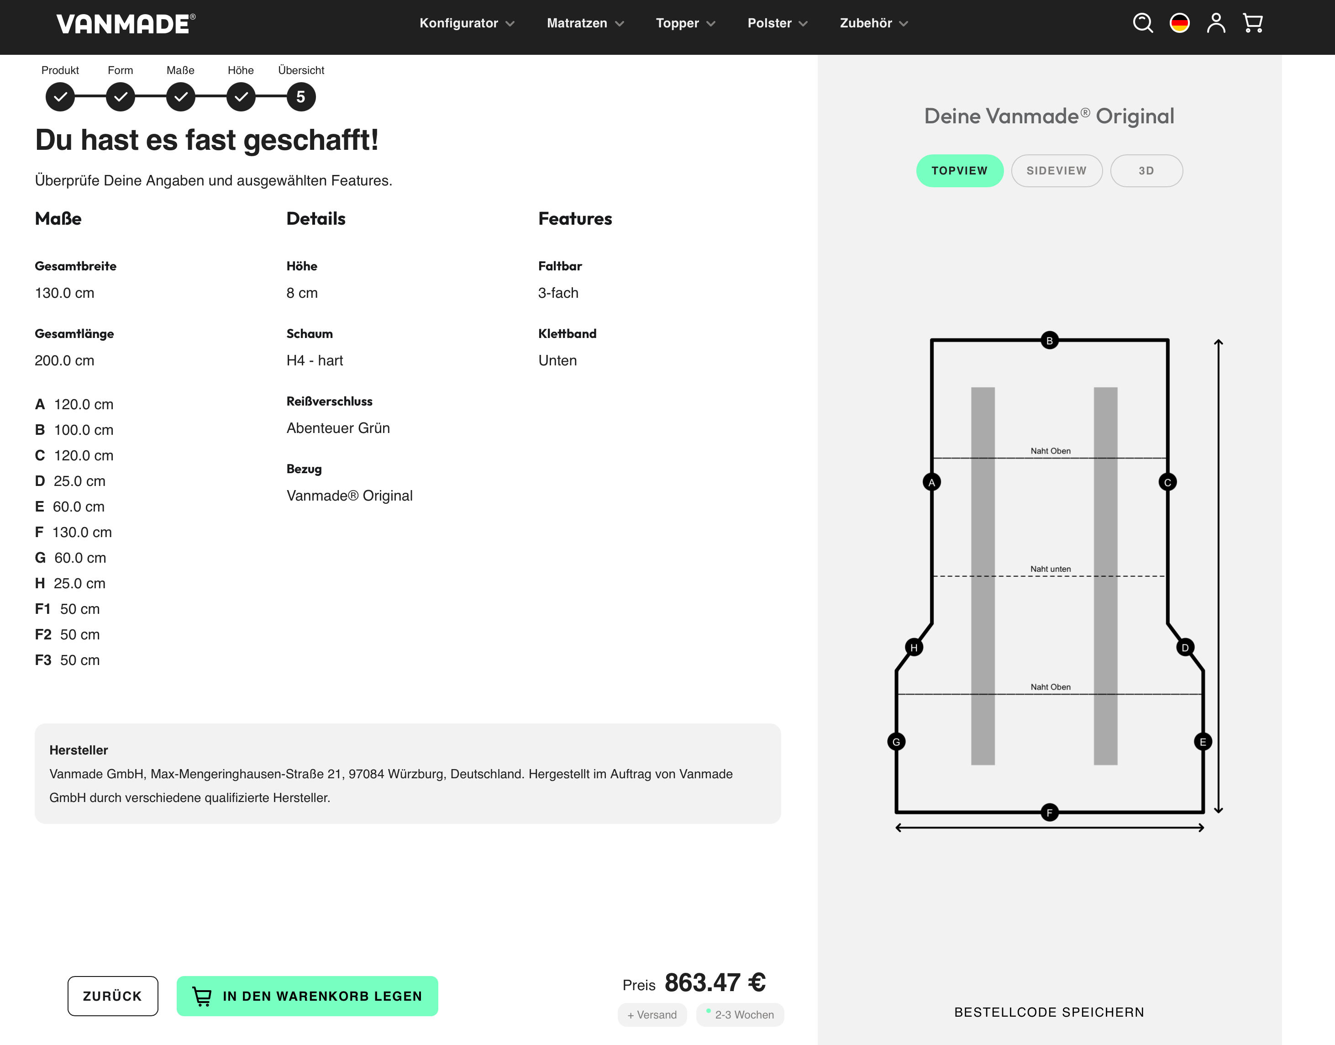Switch preview to TOPVIEW

coord(960,171)
